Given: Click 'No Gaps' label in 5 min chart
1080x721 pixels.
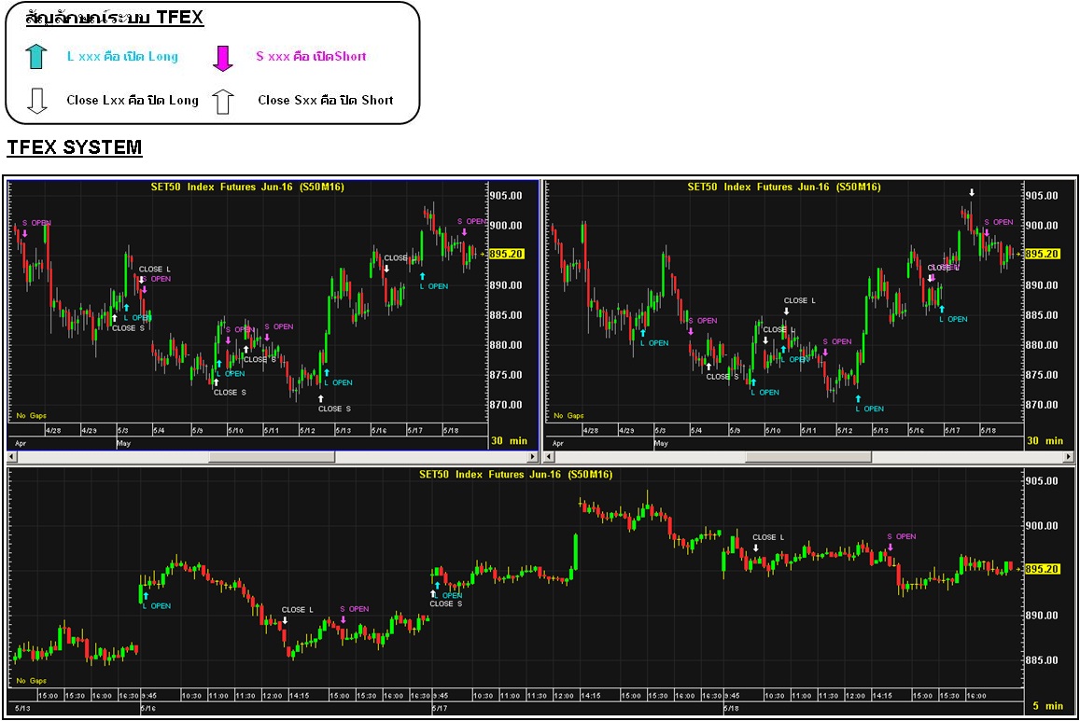Looking at the screenshot, I should coord(31,680).
